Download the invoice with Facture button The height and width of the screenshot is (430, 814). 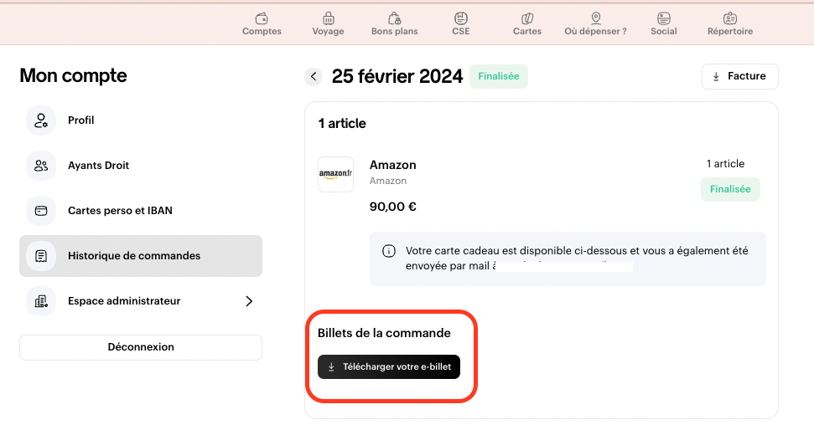739,76
